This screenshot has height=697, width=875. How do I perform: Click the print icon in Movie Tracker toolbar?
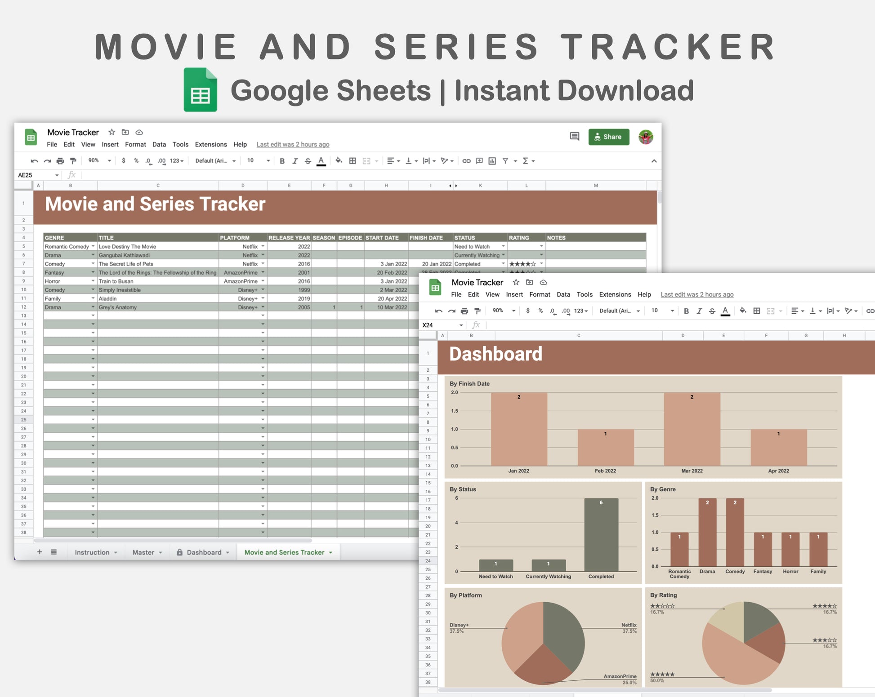point(60,161)
